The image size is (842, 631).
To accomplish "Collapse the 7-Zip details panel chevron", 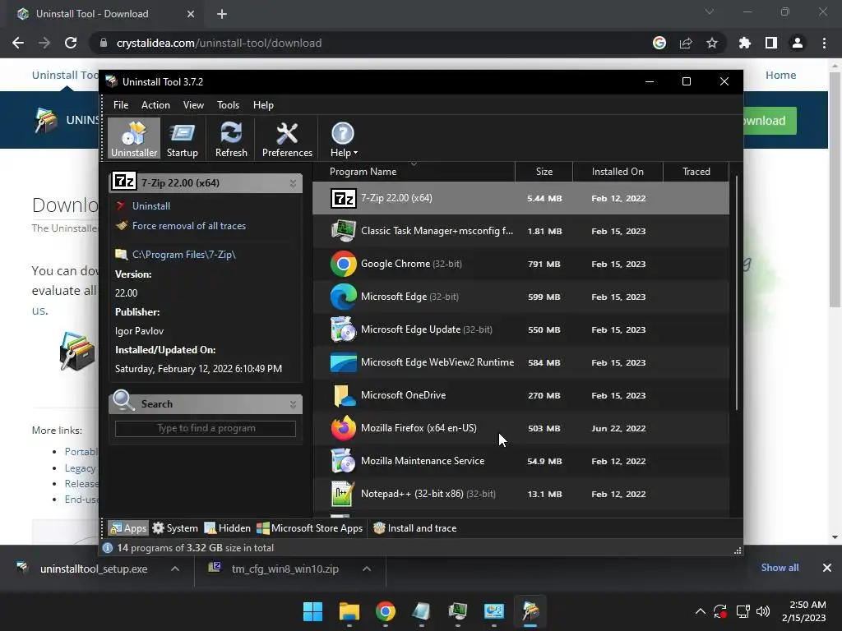I will coord(293,183).
